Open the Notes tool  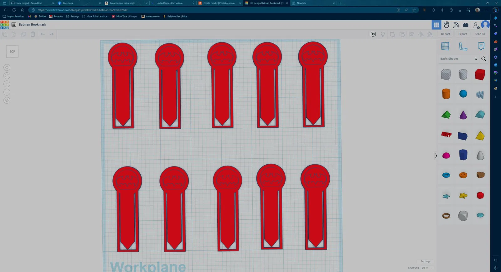[x=481, y=46]
